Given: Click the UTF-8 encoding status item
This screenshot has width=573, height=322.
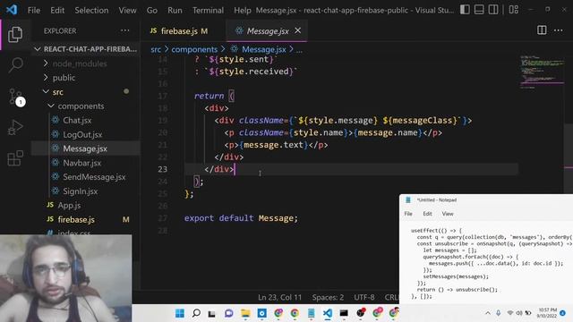Looking at the screenshot, I should (x=364, y=298).
